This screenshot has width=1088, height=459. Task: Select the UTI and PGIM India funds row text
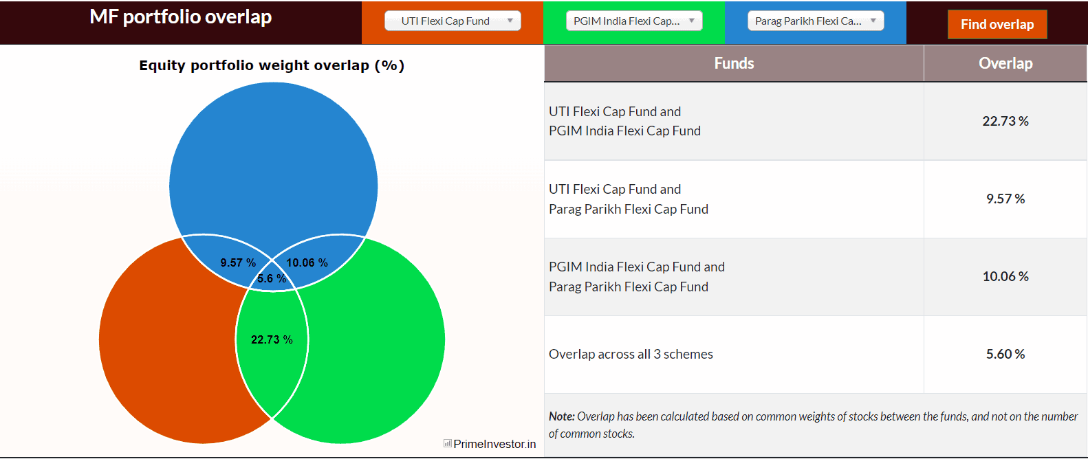click(624, 121)
